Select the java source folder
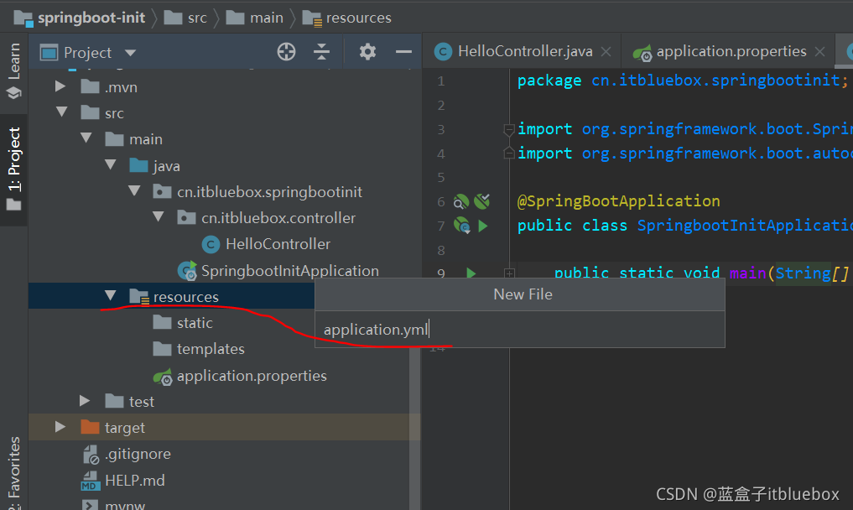Viewport: 853px width, 510px height. 154,166
